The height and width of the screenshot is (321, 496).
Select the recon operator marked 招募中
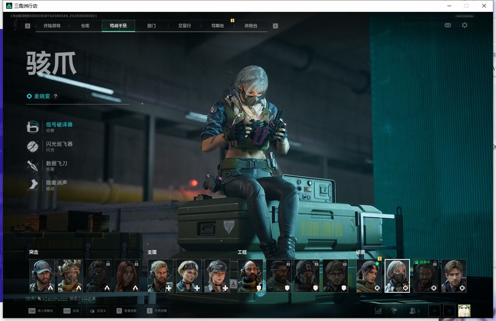click(426, 276)
